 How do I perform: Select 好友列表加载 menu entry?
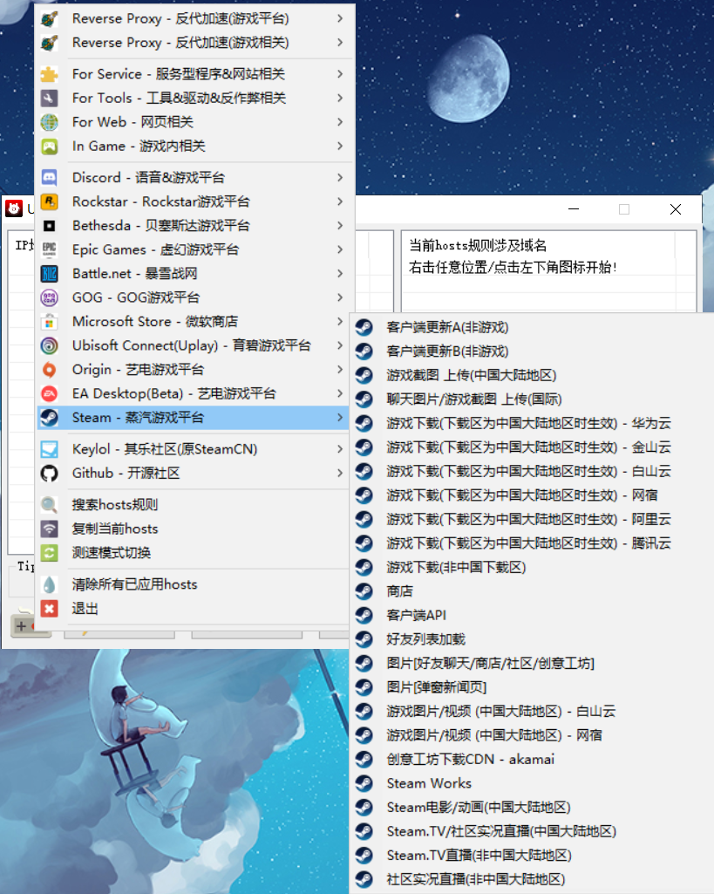pyautogui.click(x=531, y=639)
